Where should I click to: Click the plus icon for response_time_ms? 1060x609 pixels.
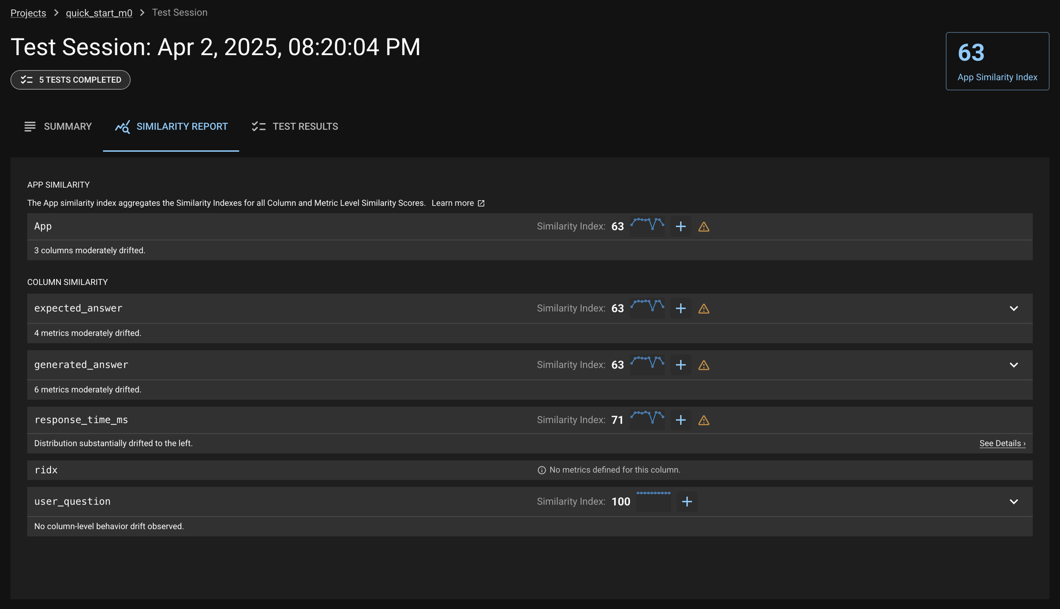pos(680,420)
